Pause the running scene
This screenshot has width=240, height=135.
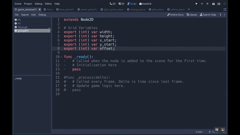pos(202,4)
